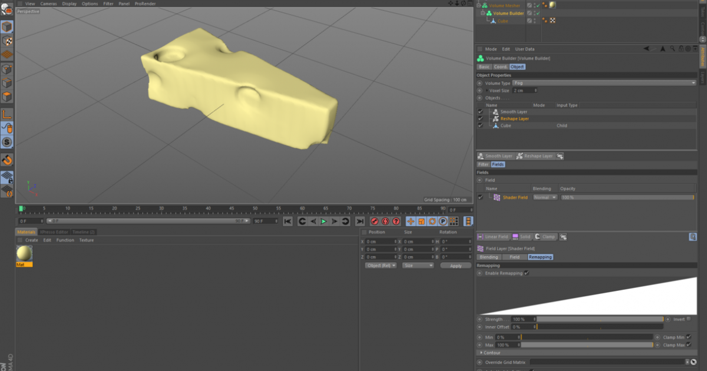Select the Mat material thumbnail

tap(24, 253)
